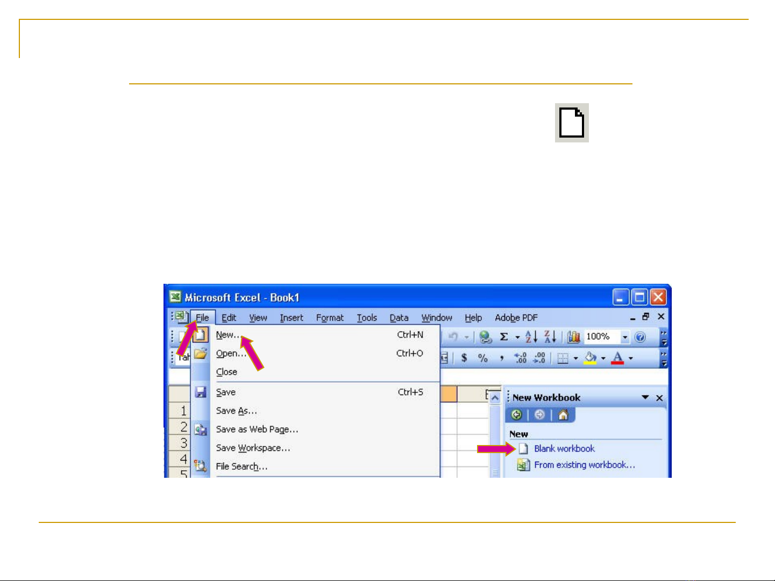Viewport: 775px width, 581px height.
Task: Click the Blank workbook link
Action: (x=564, y=449)
